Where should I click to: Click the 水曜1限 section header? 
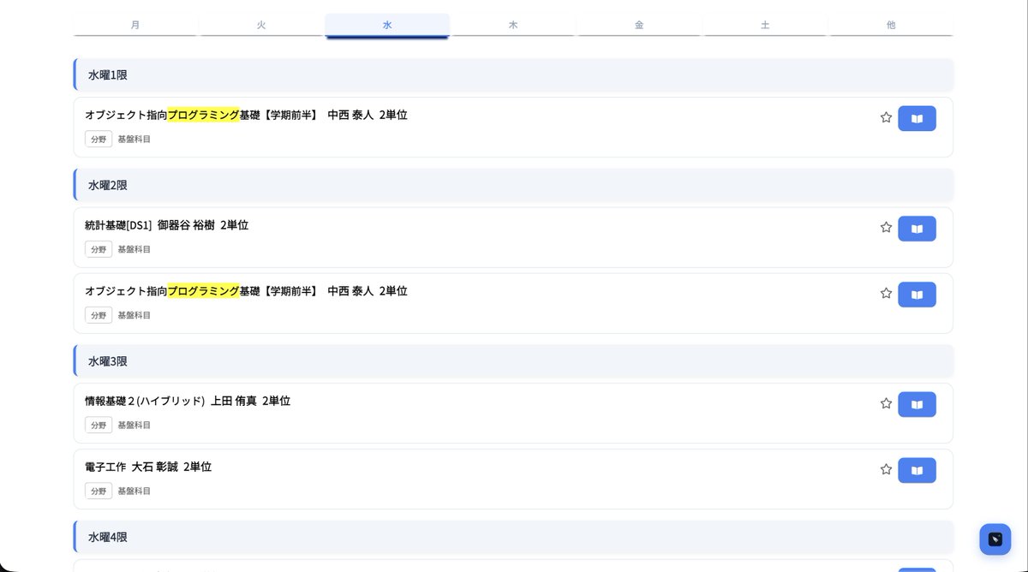513,75
